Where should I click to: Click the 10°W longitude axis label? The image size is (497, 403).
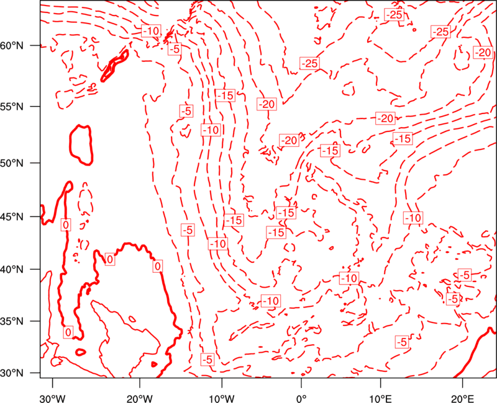pos(222,399)
